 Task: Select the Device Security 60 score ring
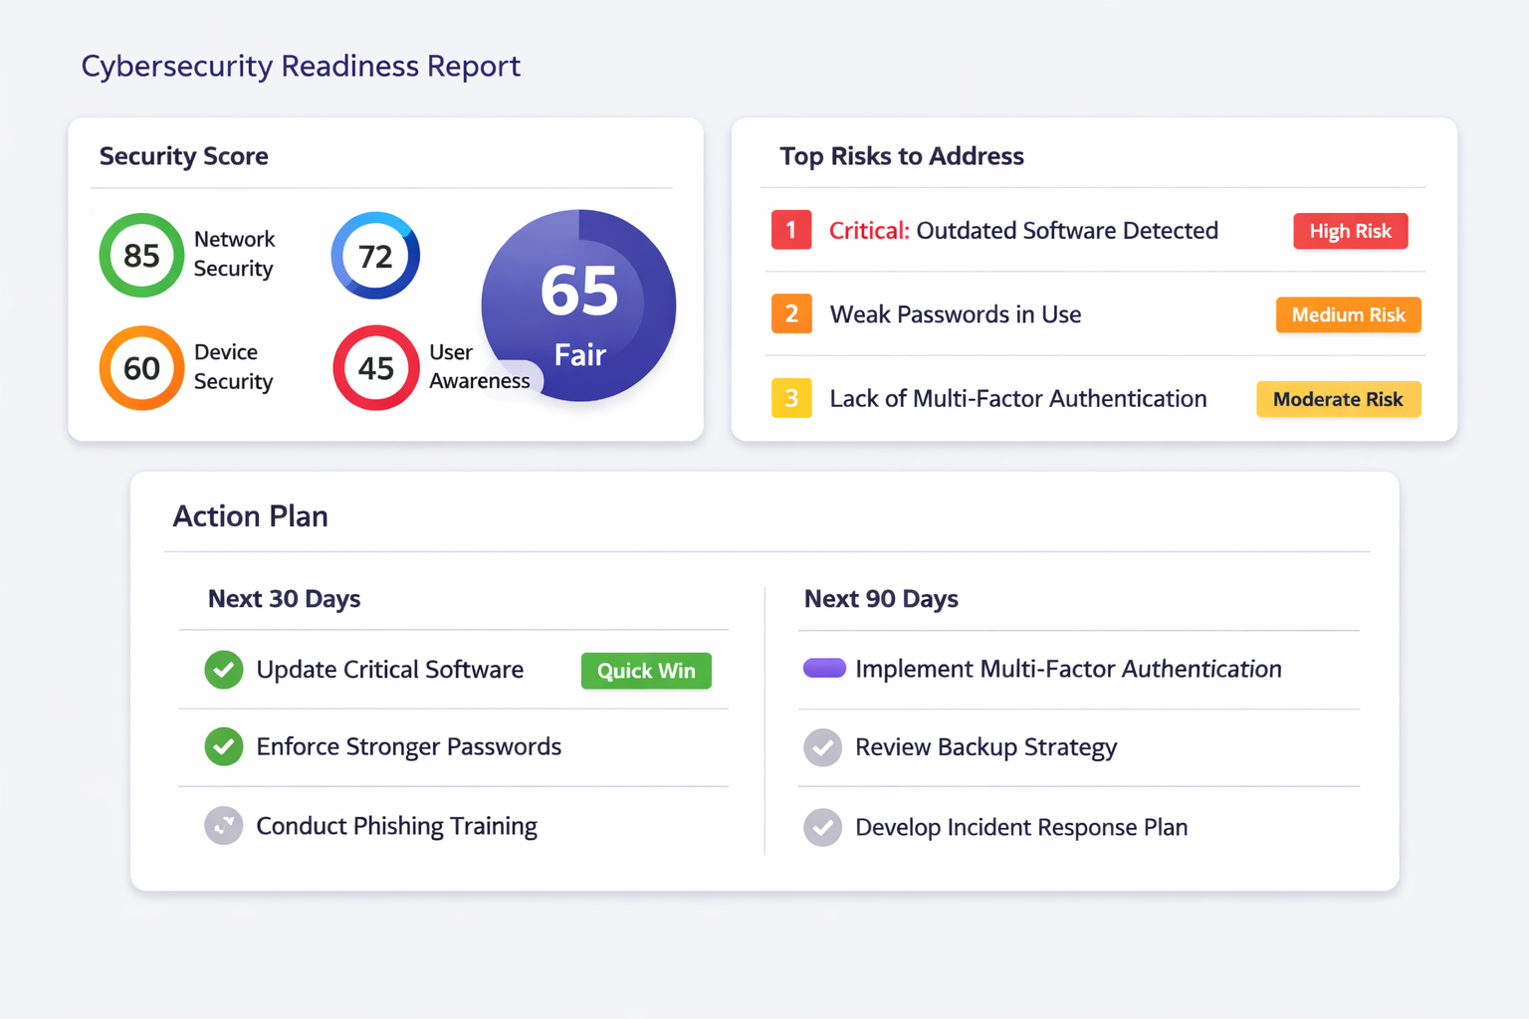point(141,368)
